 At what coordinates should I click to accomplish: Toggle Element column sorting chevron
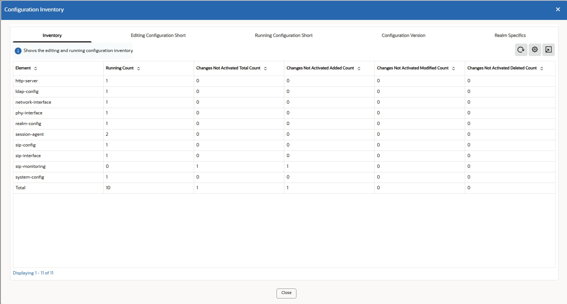(36, 68)
